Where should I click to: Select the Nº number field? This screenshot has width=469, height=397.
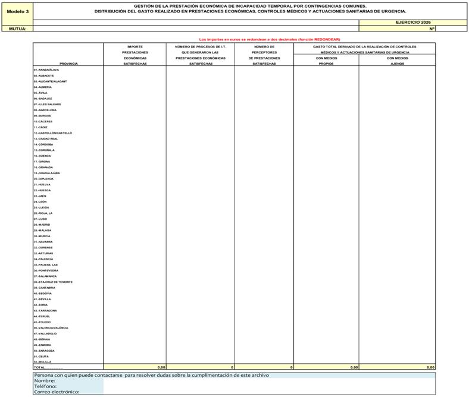[x=451, y=29]
